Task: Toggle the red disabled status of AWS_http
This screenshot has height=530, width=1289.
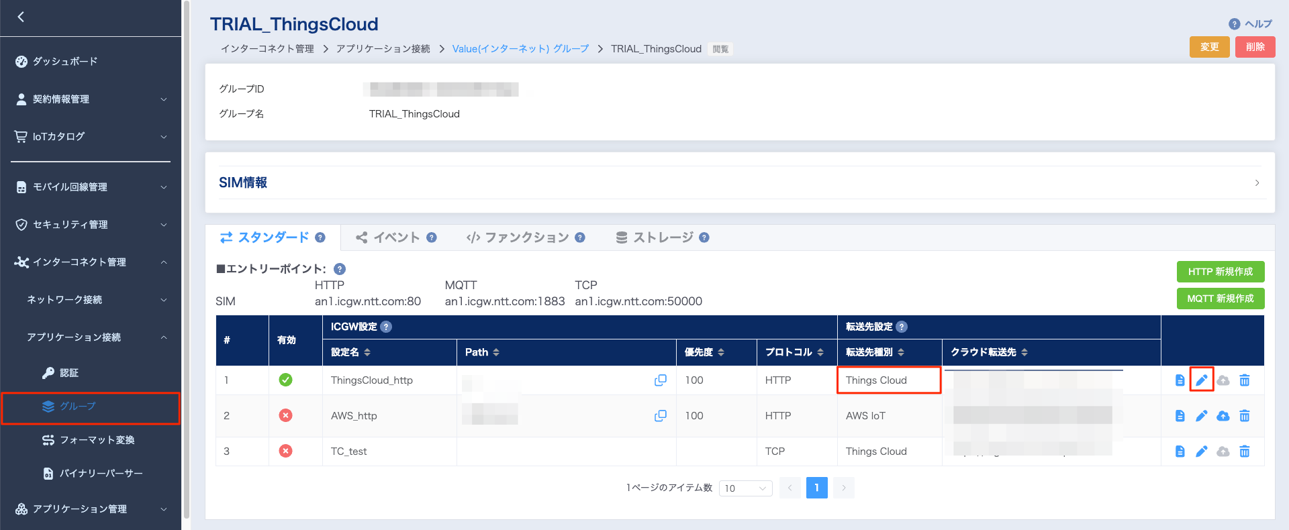Action: click(x=285, y=416)
